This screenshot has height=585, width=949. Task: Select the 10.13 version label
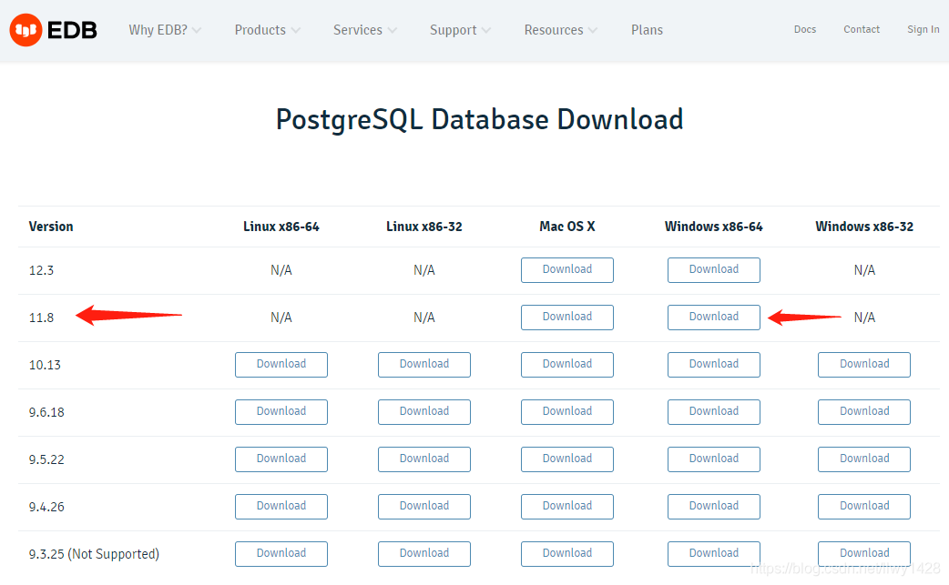click(x=45, y=365)
